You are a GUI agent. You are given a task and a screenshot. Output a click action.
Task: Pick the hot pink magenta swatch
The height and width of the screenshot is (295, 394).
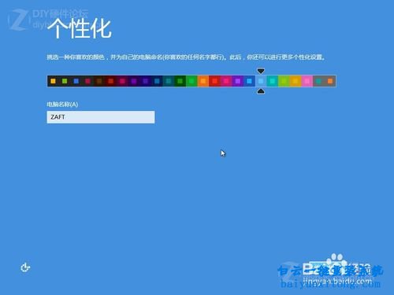pos(226,81)
